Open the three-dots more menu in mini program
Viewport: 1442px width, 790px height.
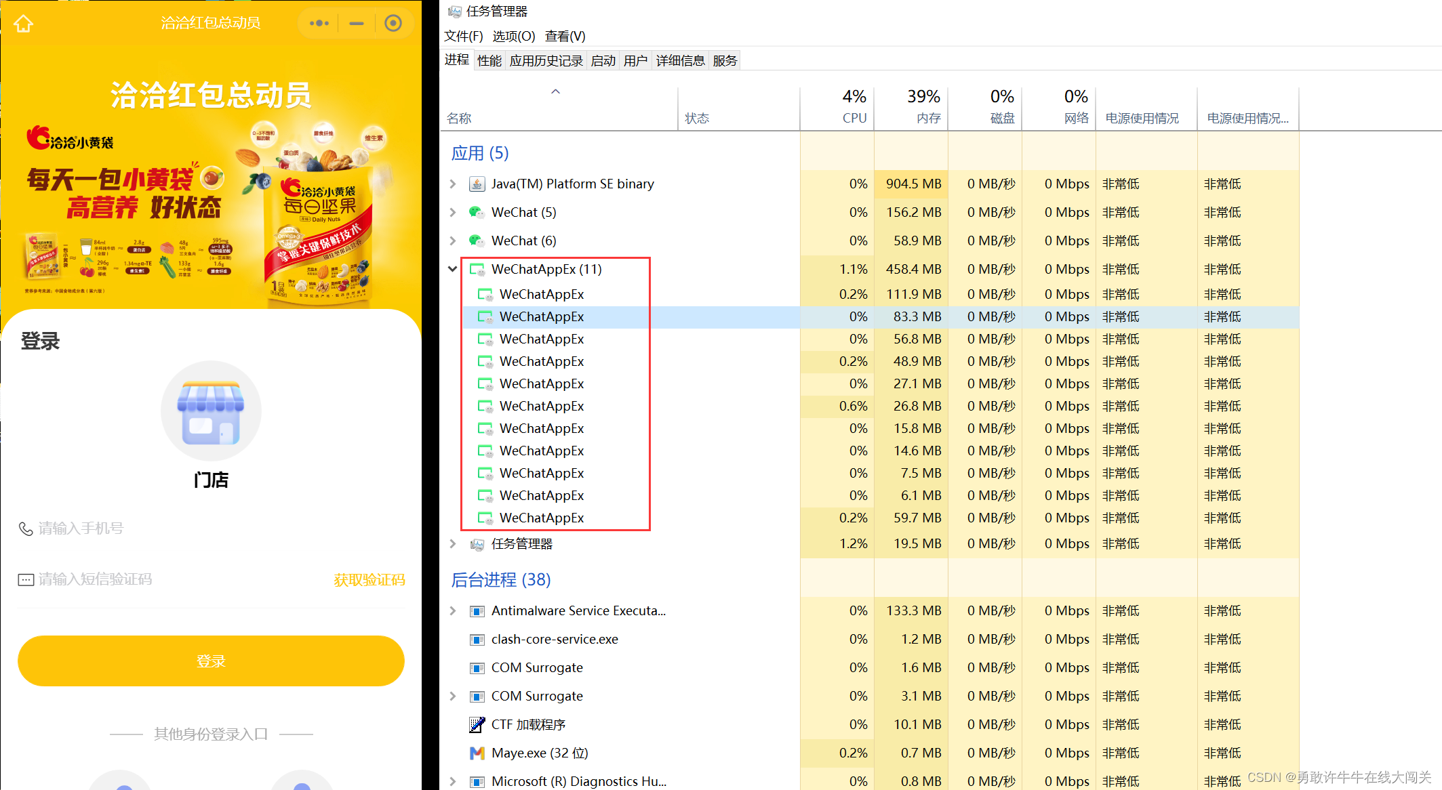319,23
